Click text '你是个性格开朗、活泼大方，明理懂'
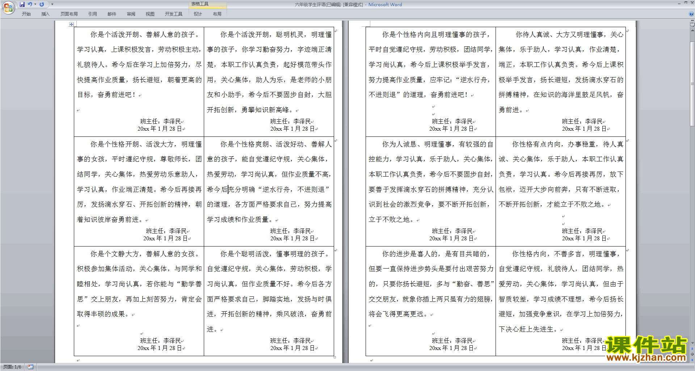The height and width of the screenshot is (371, 695). (146, 144)
